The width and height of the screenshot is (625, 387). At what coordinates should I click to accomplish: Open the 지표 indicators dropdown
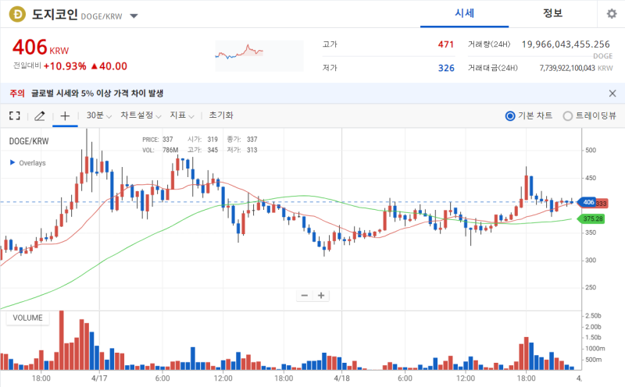182,115
